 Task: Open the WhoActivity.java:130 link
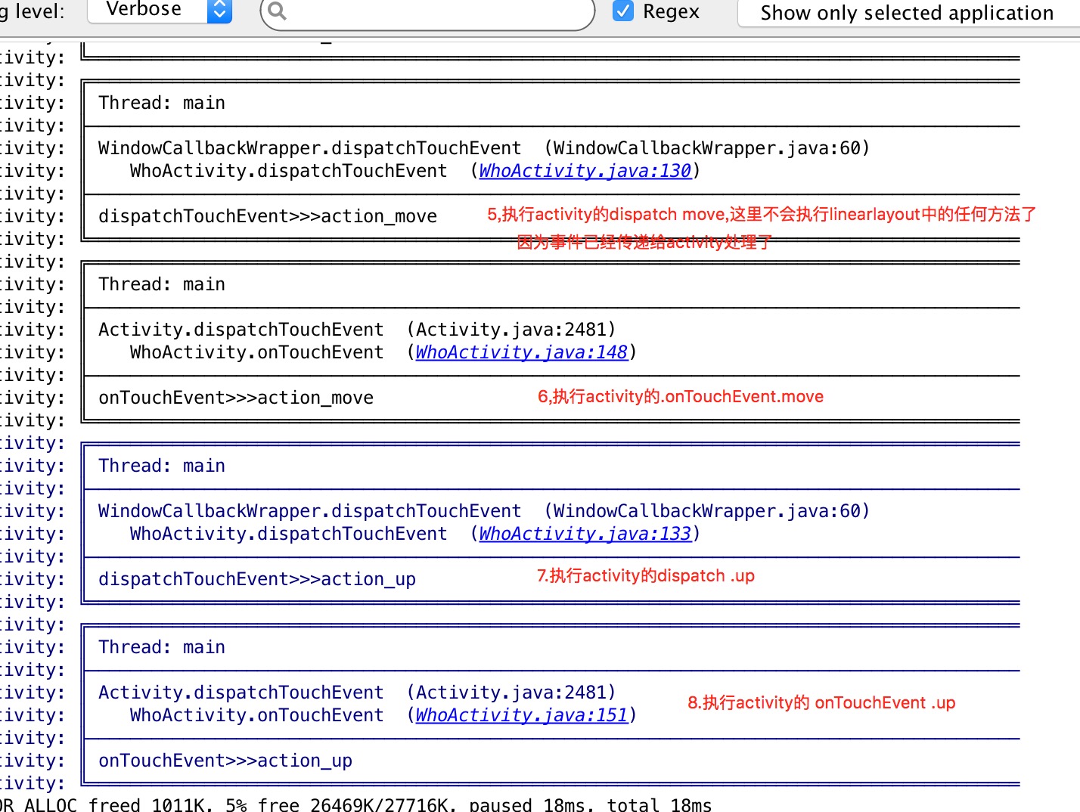pos(585,171)
